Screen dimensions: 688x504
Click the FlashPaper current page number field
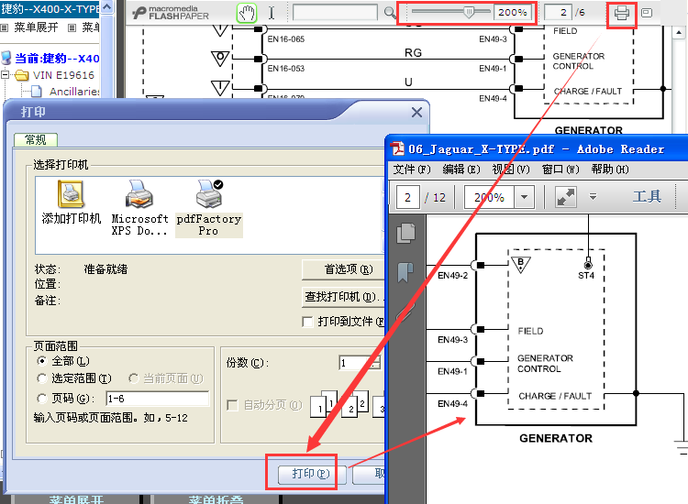tap(558, 12)
